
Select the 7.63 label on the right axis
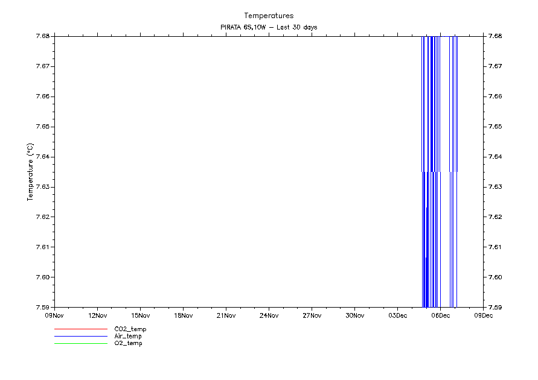coord(495,187)
